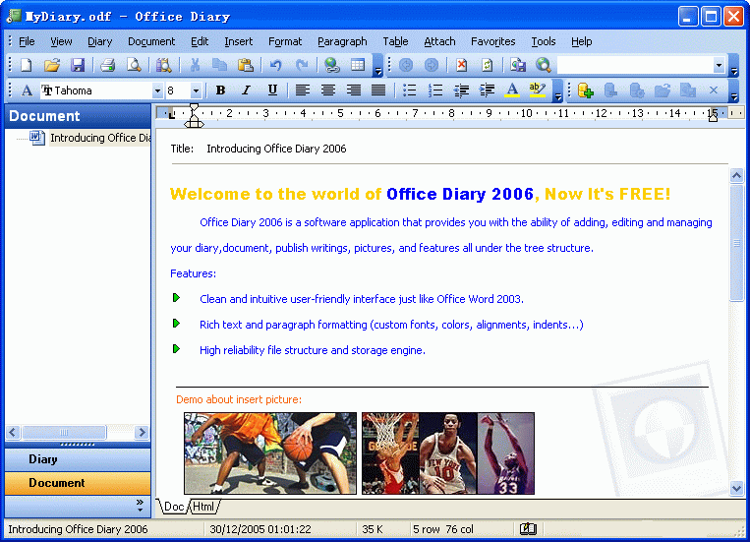The height and width of the screenshot is (542, 750).
Task: Toggle Underline formatting
Action: tap(272, 90)
